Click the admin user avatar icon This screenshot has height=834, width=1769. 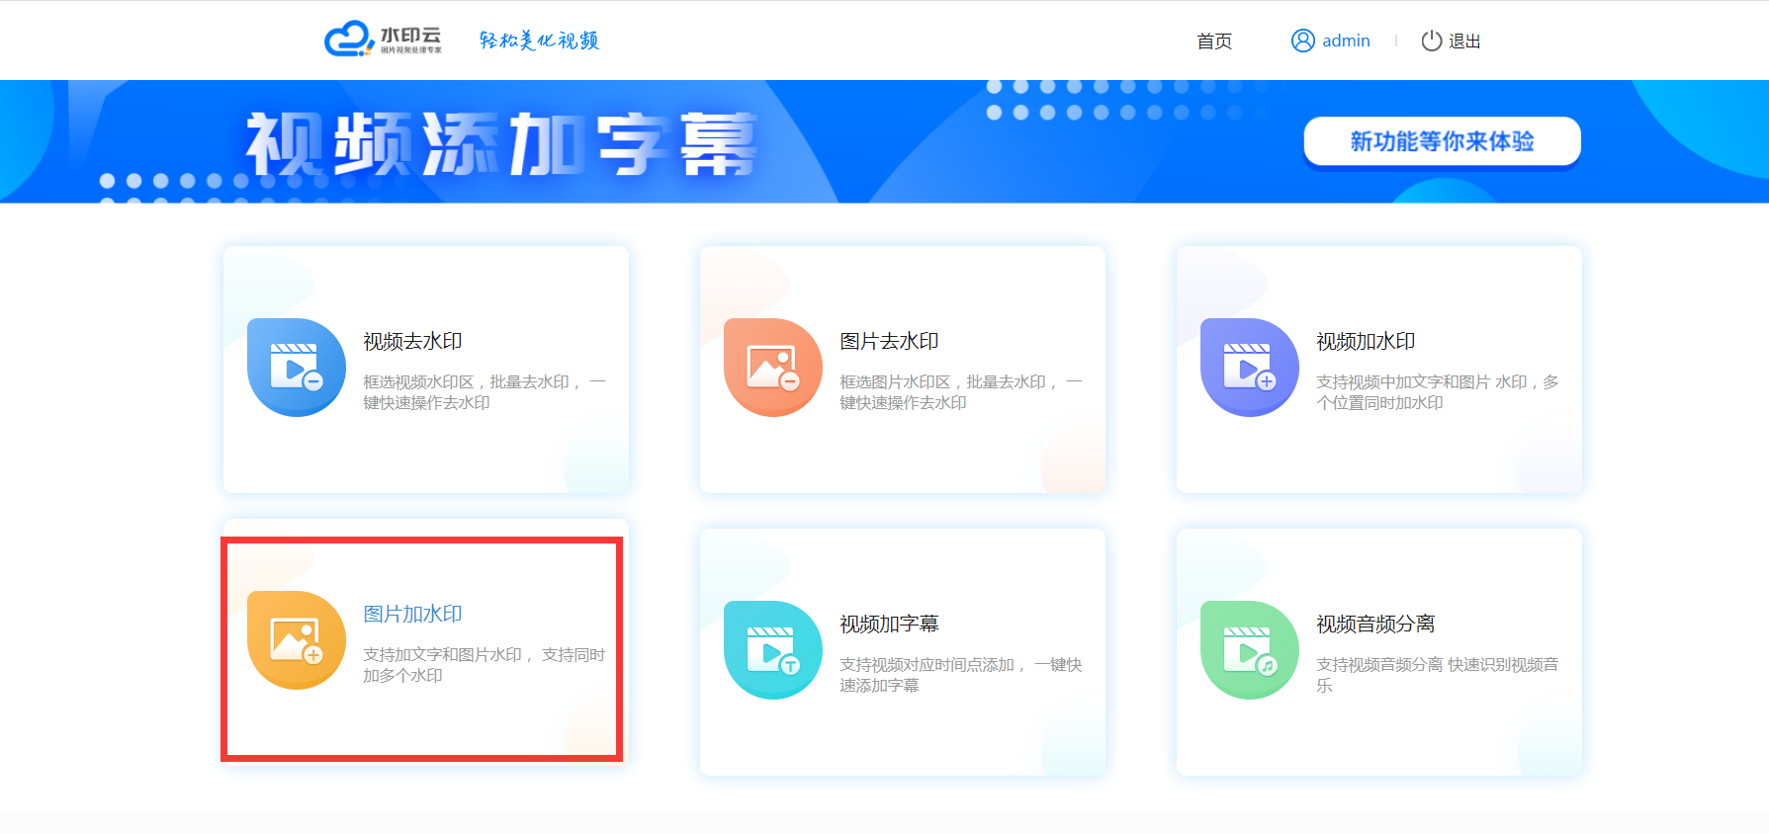tap(1302, 41)
